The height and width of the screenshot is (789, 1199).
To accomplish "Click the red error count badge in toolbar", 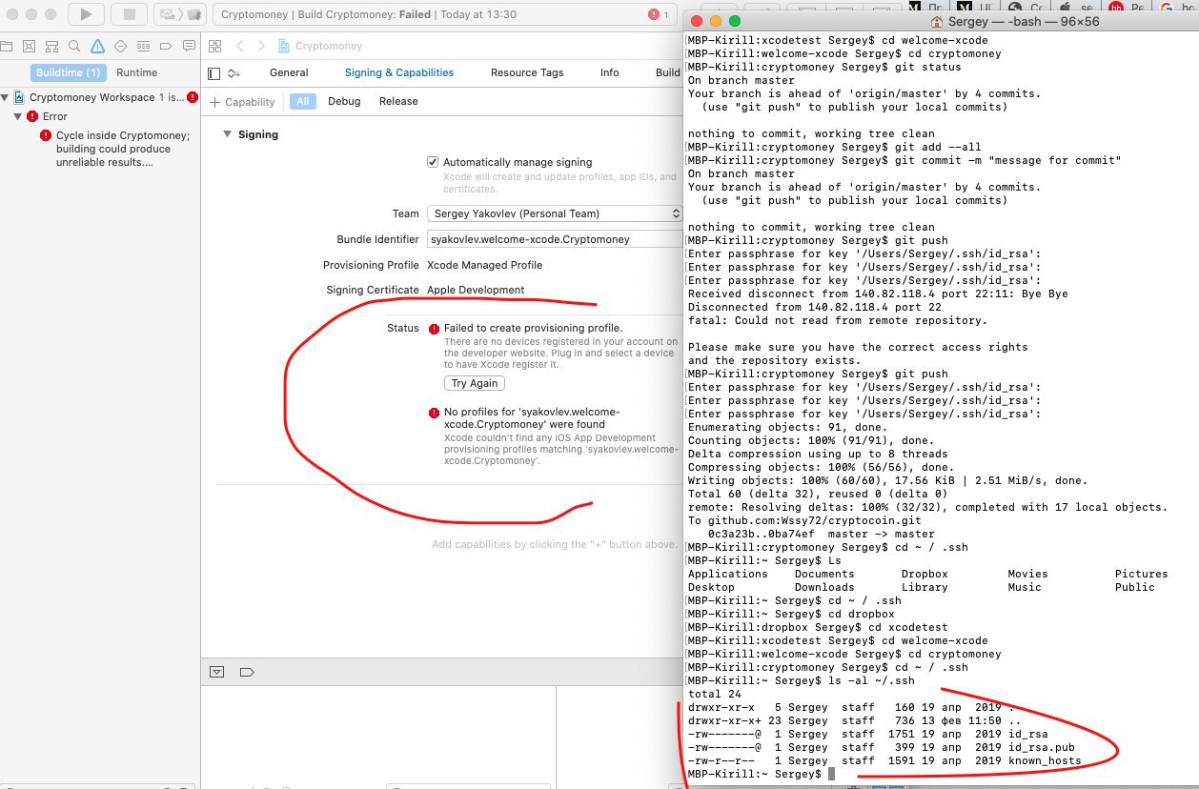I will (x=658, y=14).
